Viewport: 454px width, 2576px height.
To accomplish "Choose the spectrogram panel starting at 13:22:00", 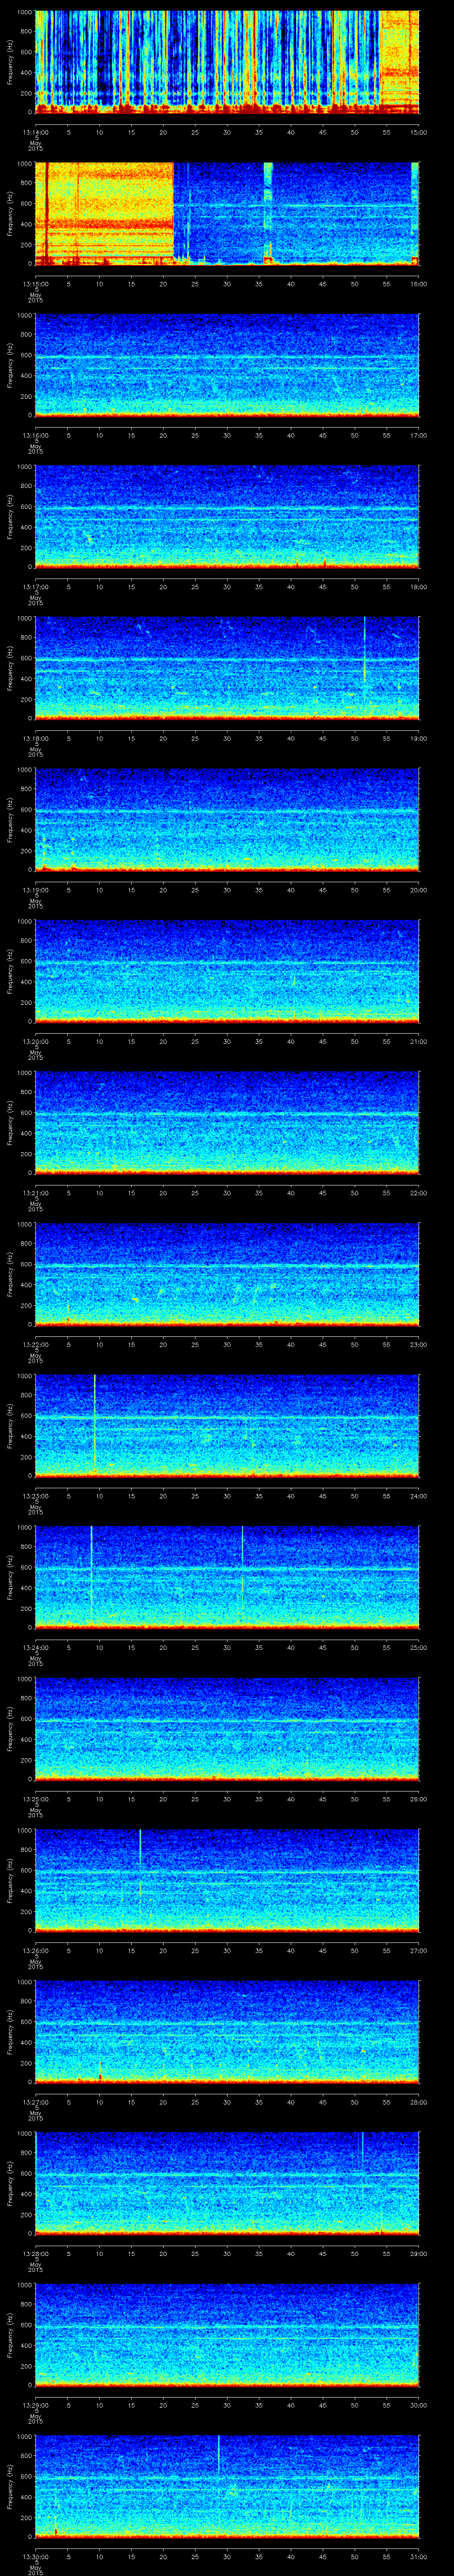I will [x=227, y=1275].
